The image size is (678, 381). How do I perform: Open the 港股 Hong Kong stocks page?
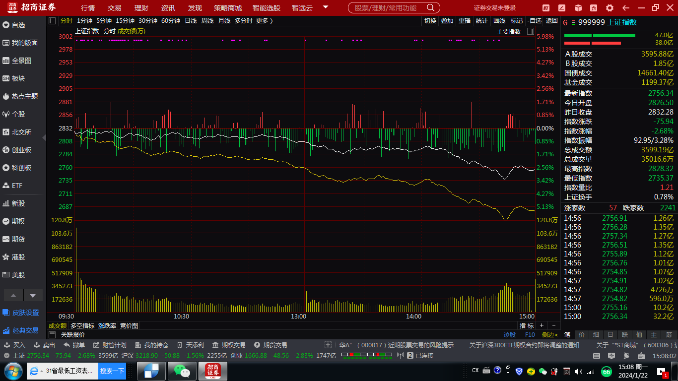click(14, 257)
